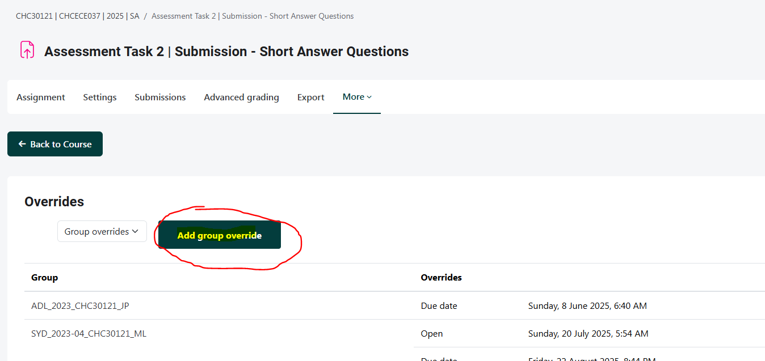Click the Overrides section heading

pyautogui.click(x=54, y=202)
